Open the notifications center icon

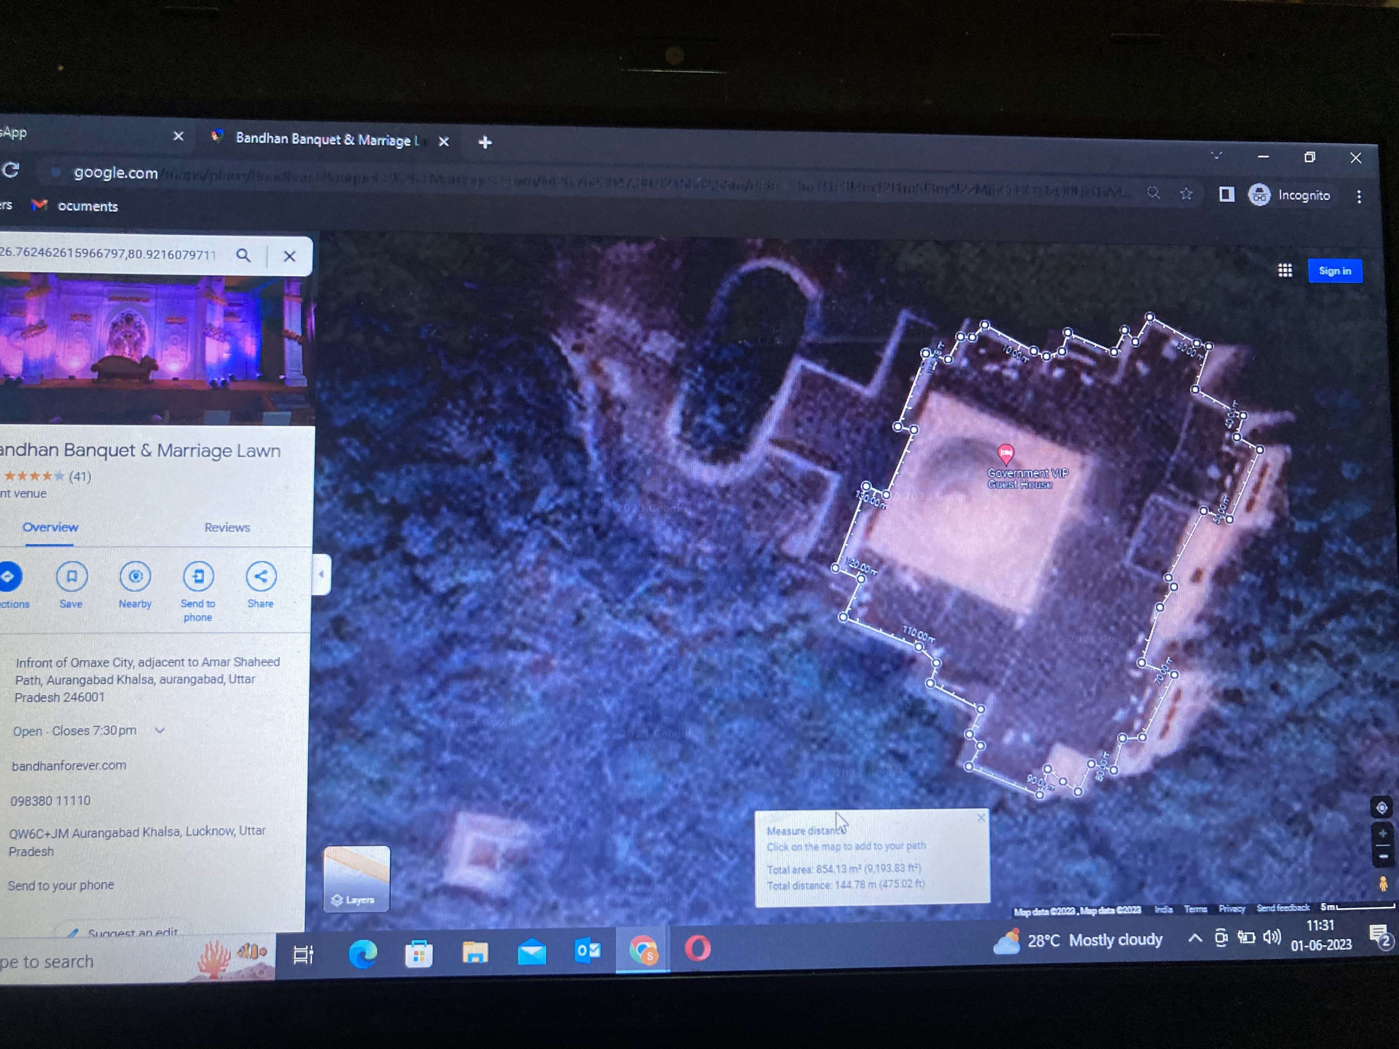pyautogui.click(x=1379, y=937)
